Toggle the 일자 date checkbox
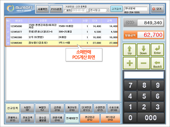170x127 pixels. coord(65,10)
